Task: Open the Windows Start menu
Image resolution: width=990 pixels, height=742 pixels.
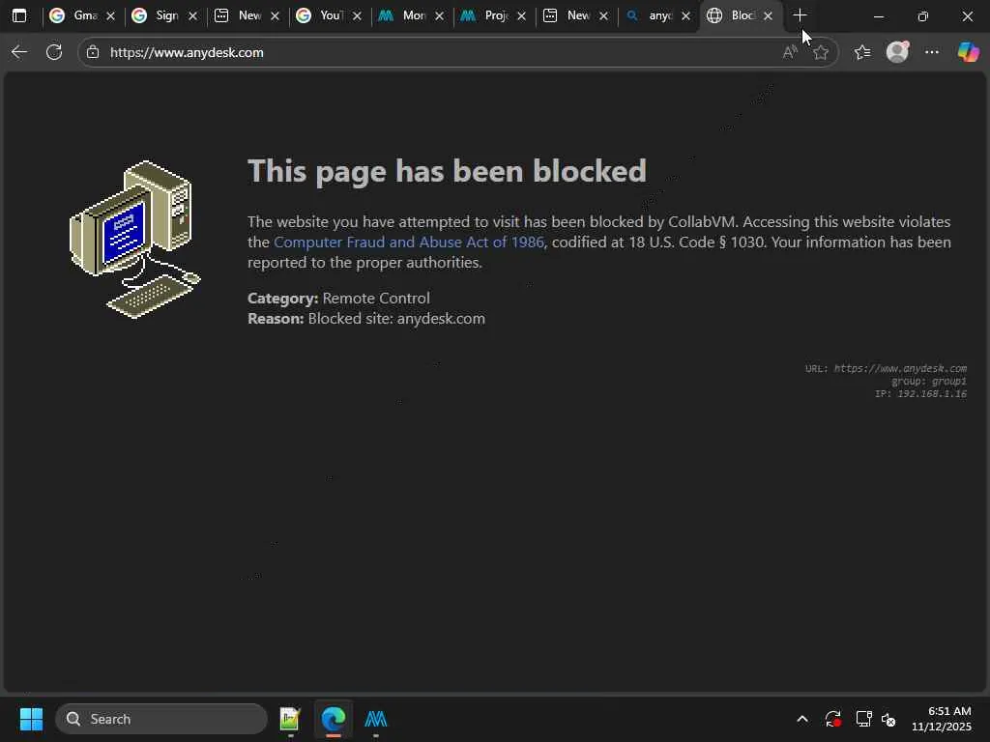Action: pos(31,719)
